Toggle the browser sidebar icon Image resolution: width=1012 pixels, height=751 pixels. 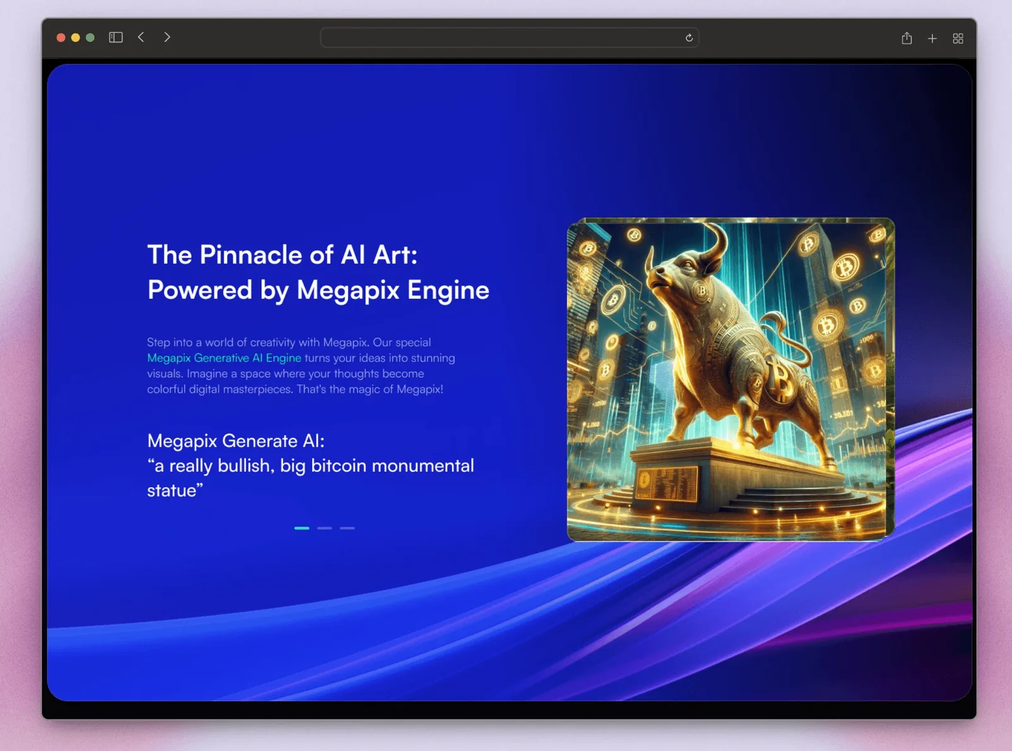tap(116, 37)
